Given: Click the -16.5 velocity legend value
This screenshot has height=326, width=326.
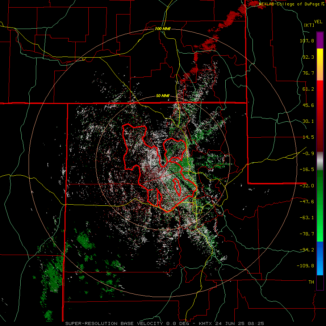Looking at the screenshot, I should click(x=307, y=170).
